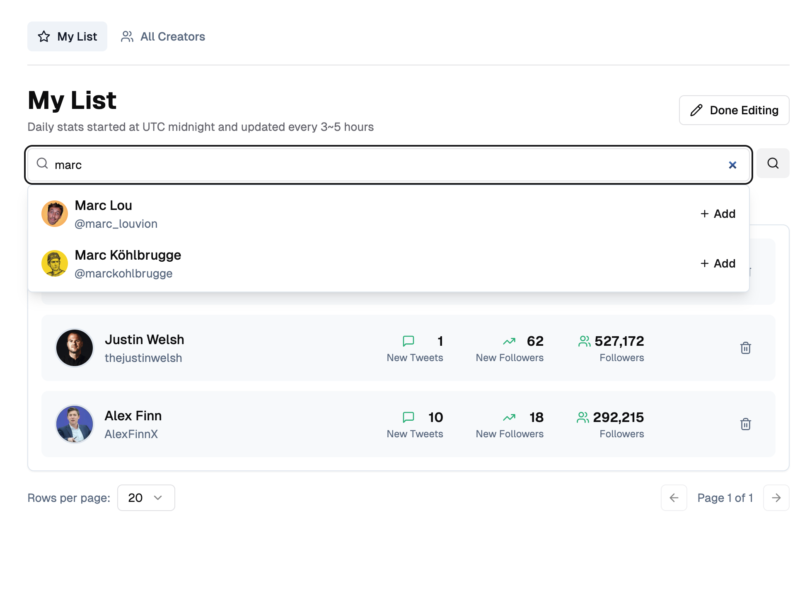
Task: Click the Done Editing button
Action: (x=734, y=110)
